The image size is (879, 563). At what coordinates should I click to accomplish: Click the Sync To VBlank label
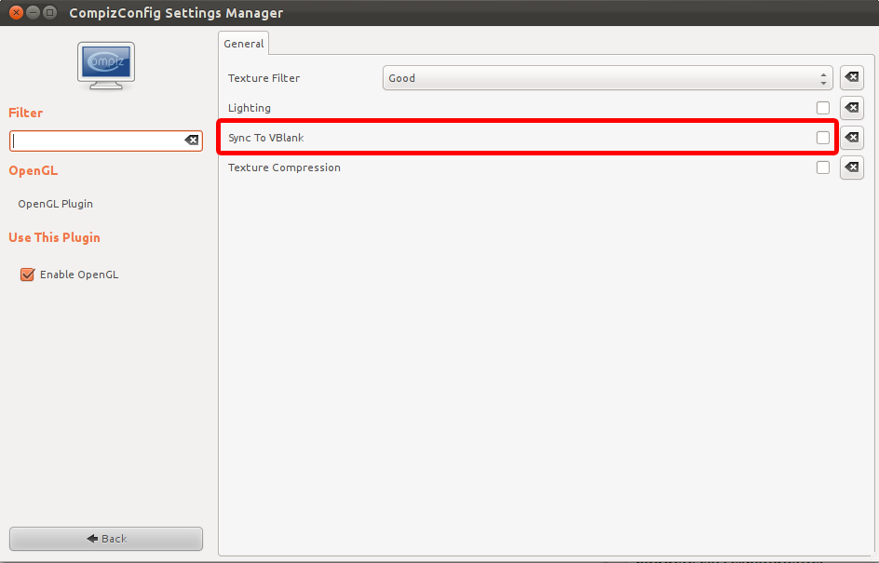tap(265, 138)
